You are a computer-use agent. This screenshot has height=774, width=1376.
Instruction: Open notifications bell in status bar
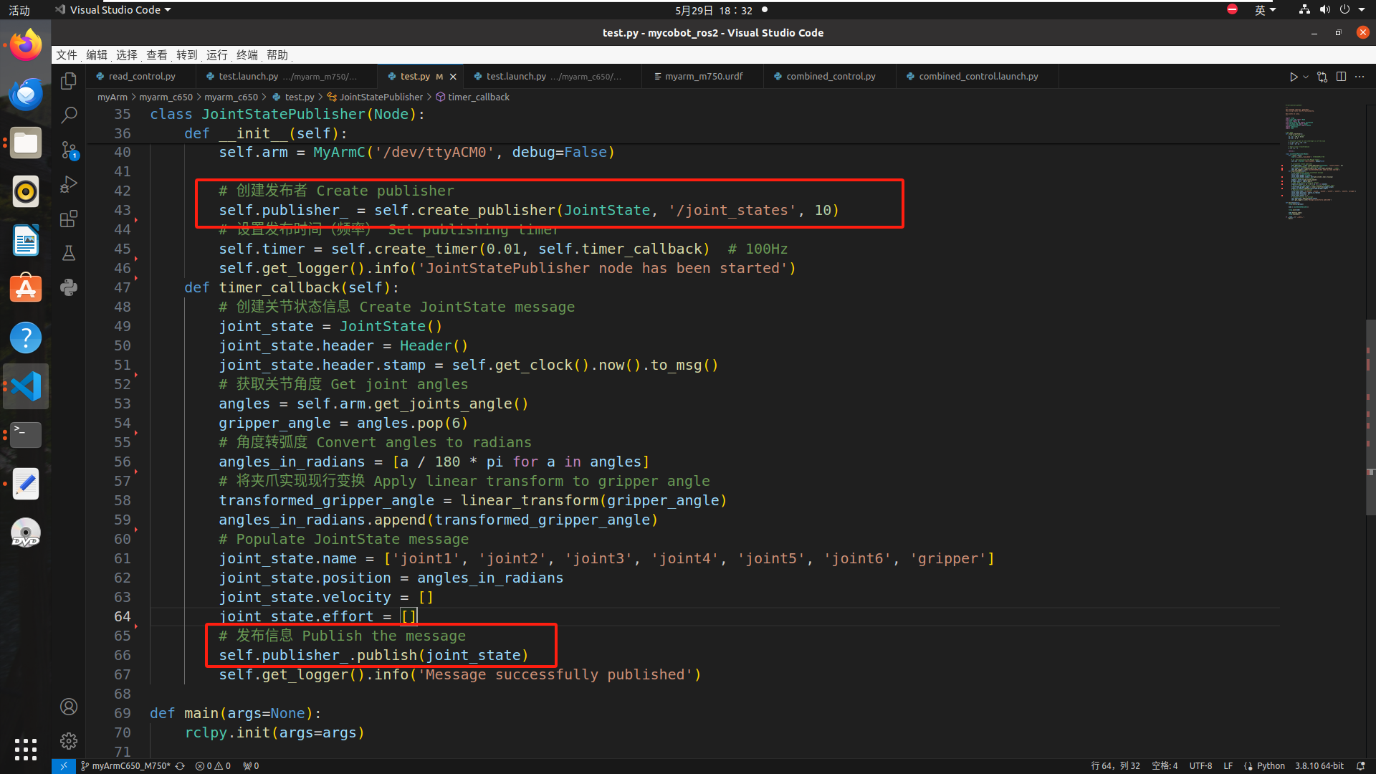pos(1360,765)
